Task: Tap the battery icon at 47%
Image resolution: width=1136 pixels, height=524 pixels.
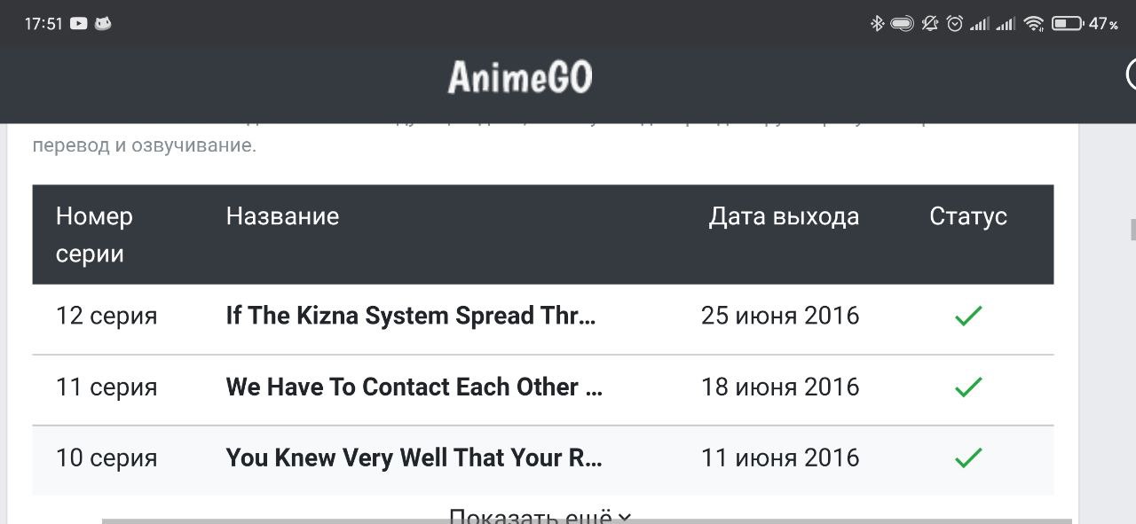Action: click(1067, 24)
